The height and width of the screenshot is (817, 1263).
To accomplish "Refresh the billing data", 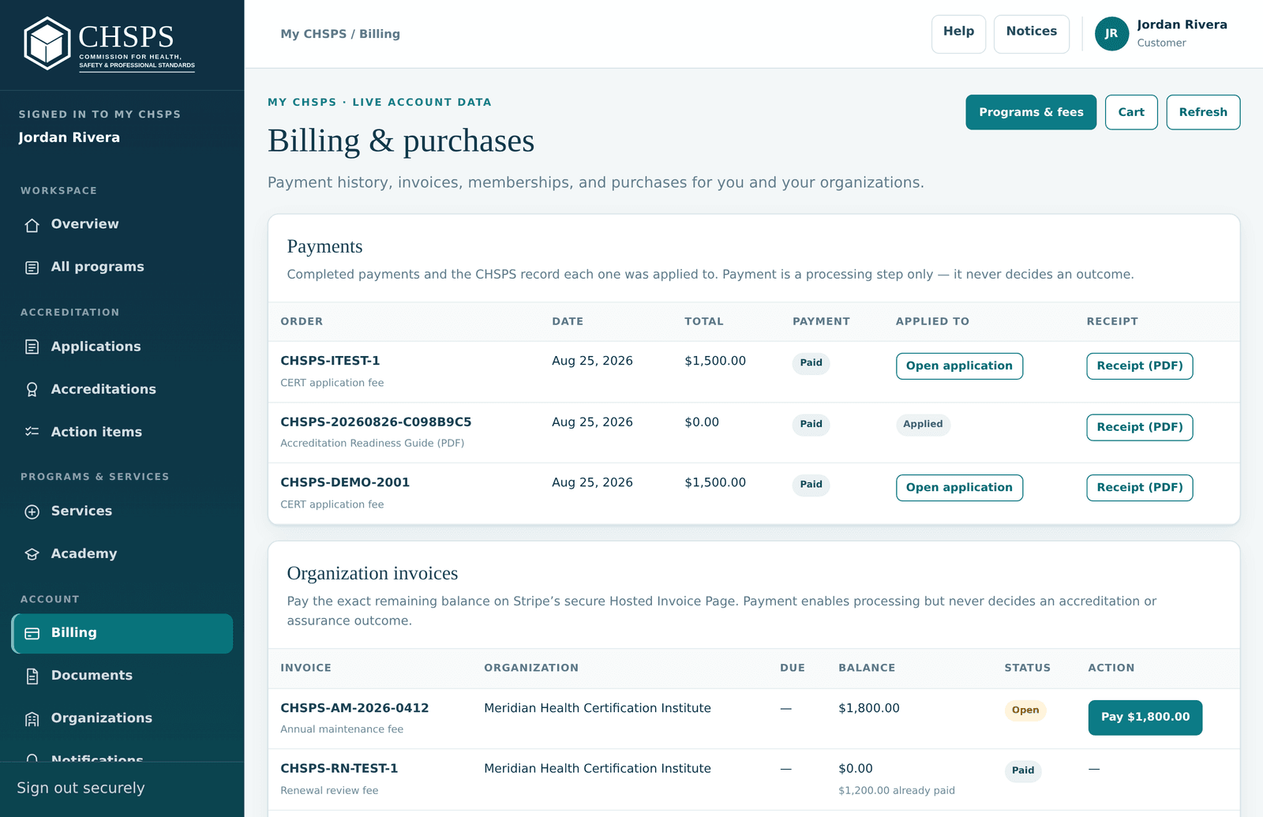I will (1203, 112).
